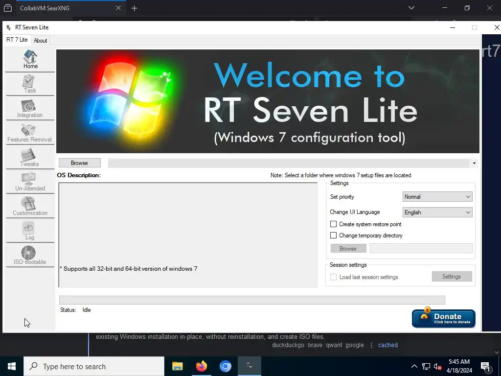Click the browser tab overview icon

[x=8, y=8]
